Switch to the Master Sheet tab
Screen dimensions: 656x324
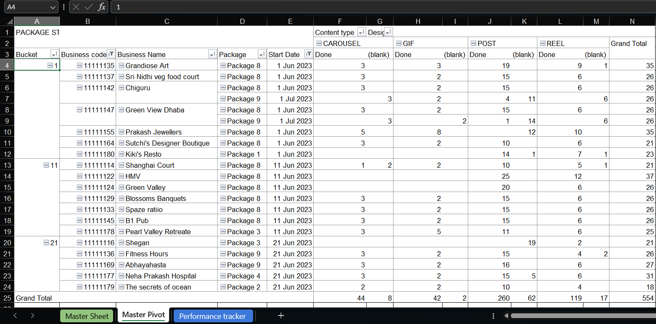pos(87,316)
